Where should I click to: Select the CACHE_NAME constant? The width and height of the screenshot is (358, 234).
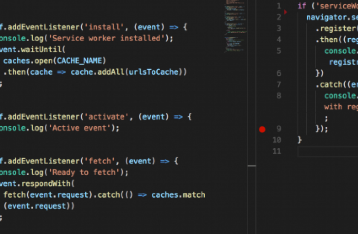79,61
